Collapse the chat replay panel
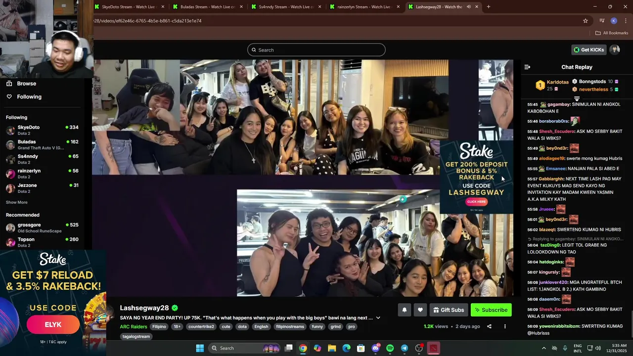This screenshot has width=633, height=356. [x=527, y=67]
